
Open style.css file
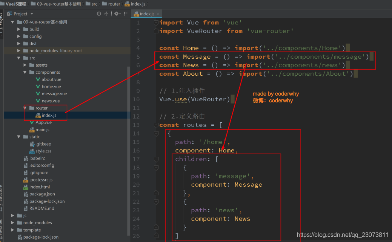click(43, 151)
